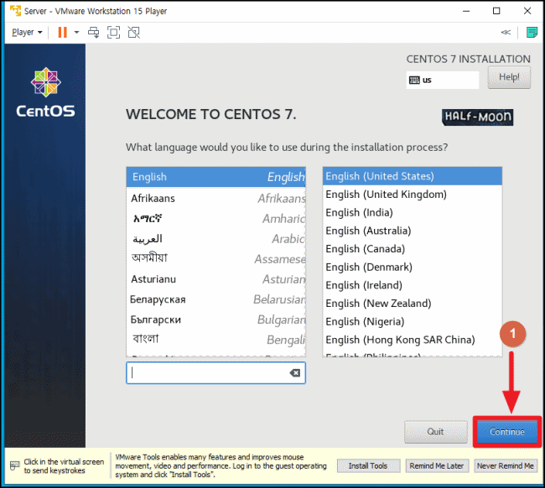Open the green notes panel icon

point(532,33)
